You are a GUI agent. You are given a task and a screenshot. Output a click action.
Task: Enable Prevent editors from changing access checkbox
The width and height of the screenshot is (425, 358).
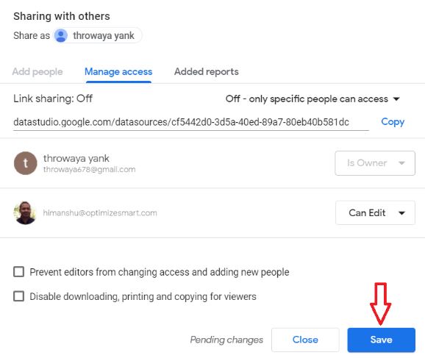pyautogui.click(x=18, y=271)
